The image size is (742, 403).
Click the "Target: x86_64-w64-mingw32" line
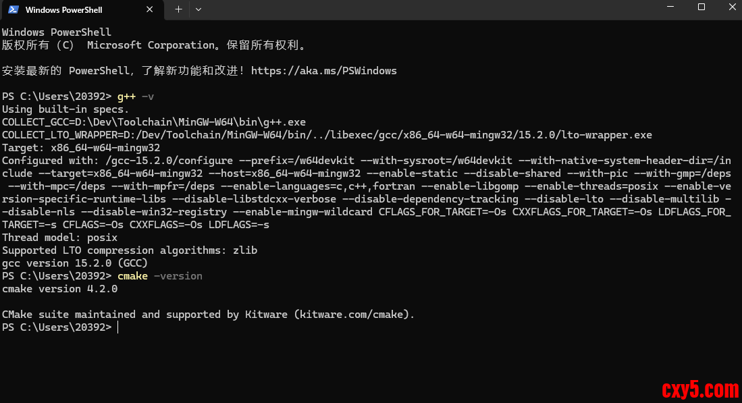tap(81, 148)
